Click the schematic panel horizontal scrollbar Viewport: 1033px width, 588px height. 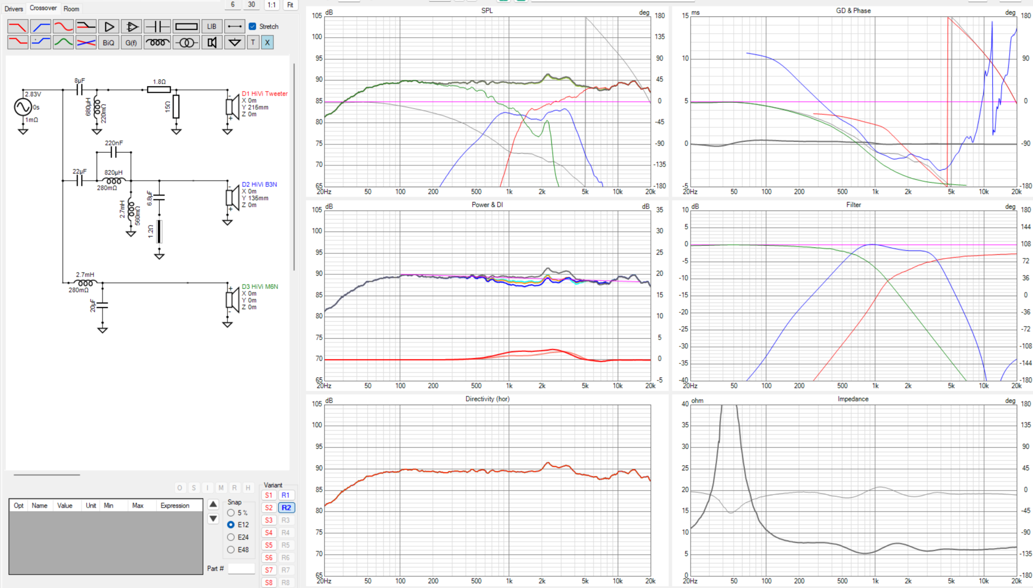(47, 475)
